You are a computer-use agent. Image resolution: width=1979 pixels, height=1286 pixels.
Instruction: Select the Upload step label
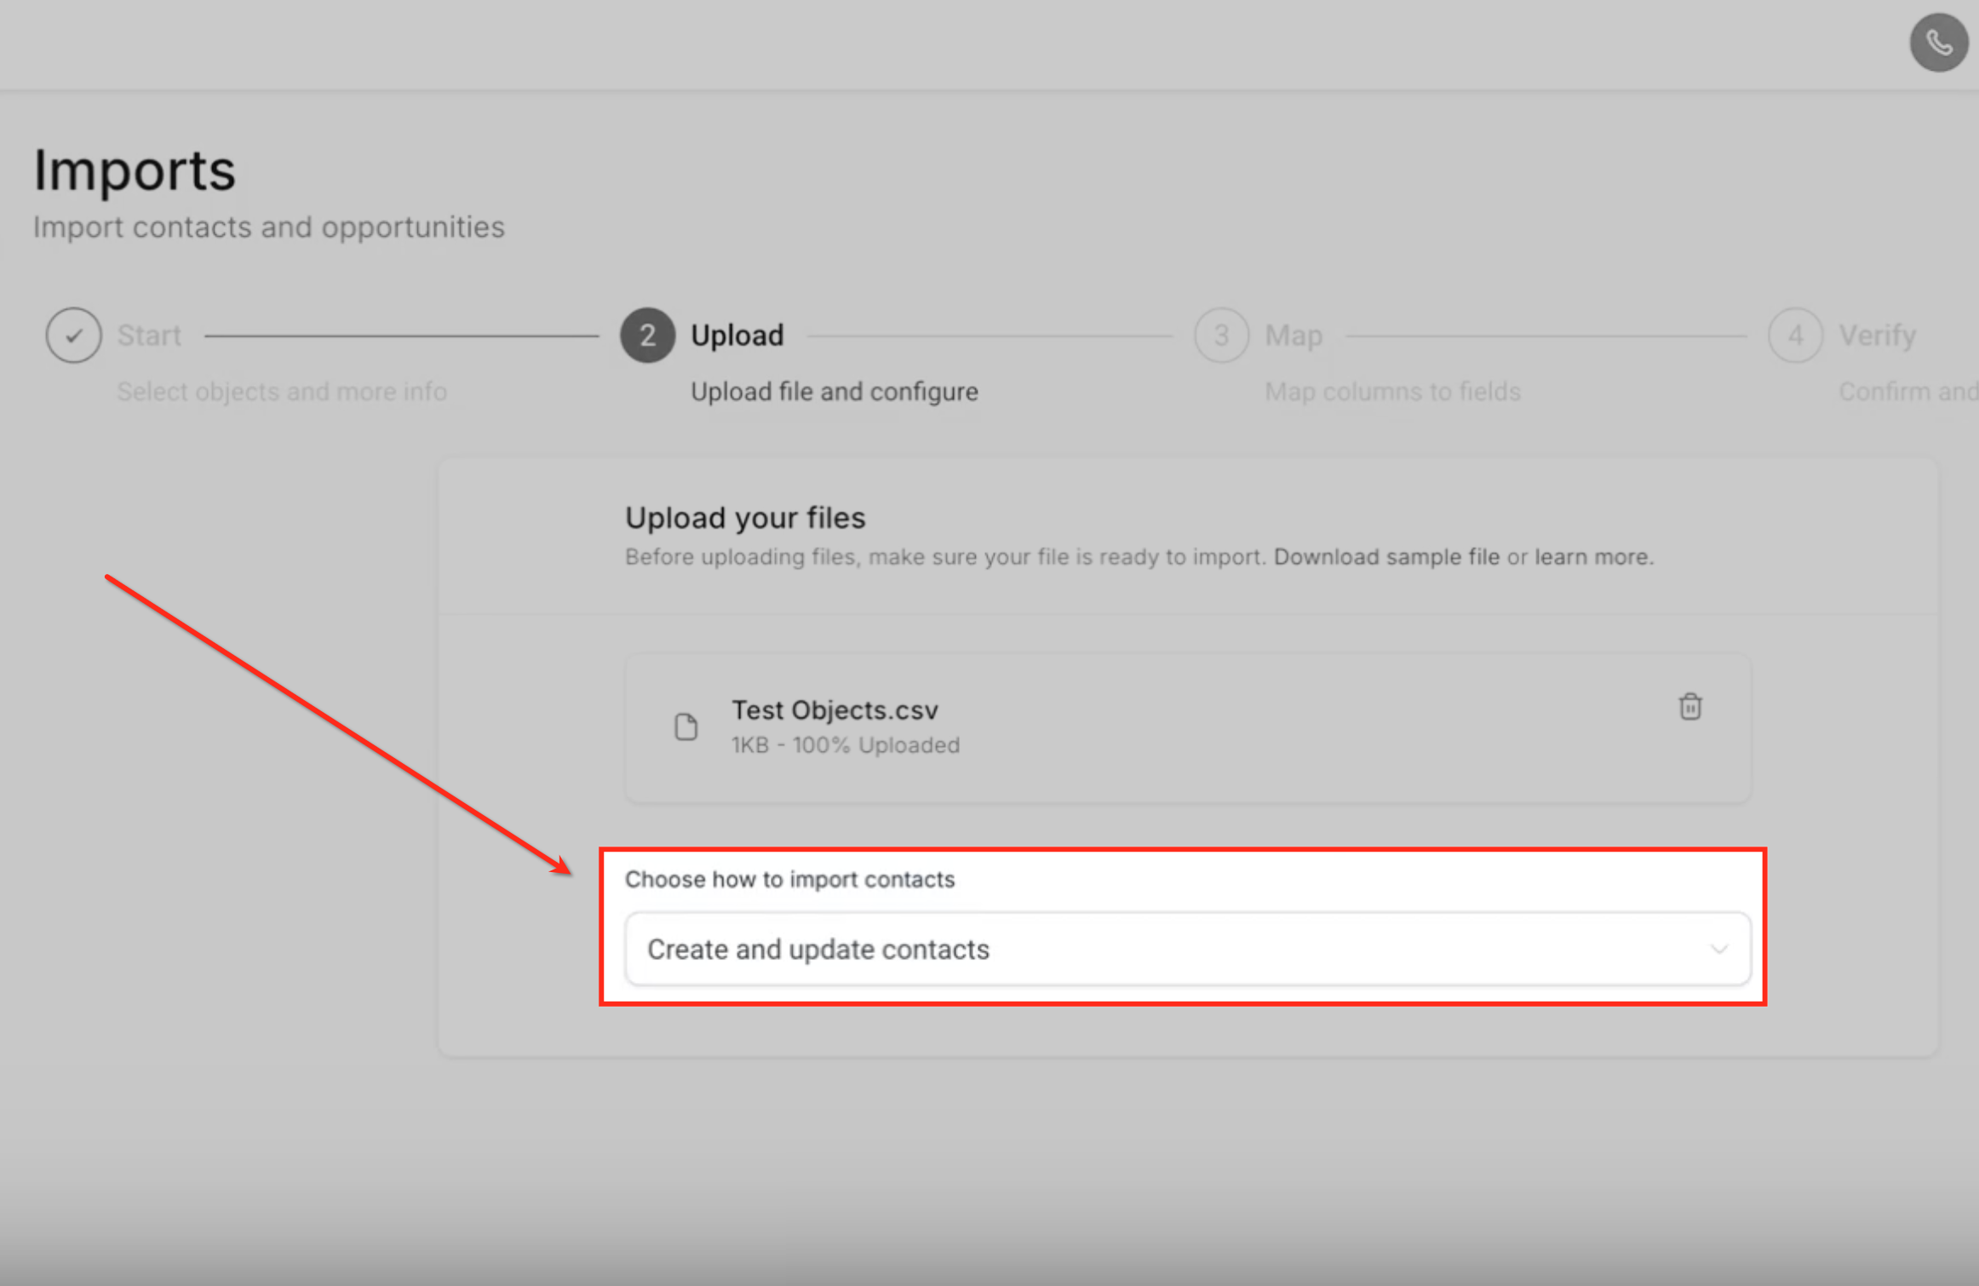click(x=737, y=336)
